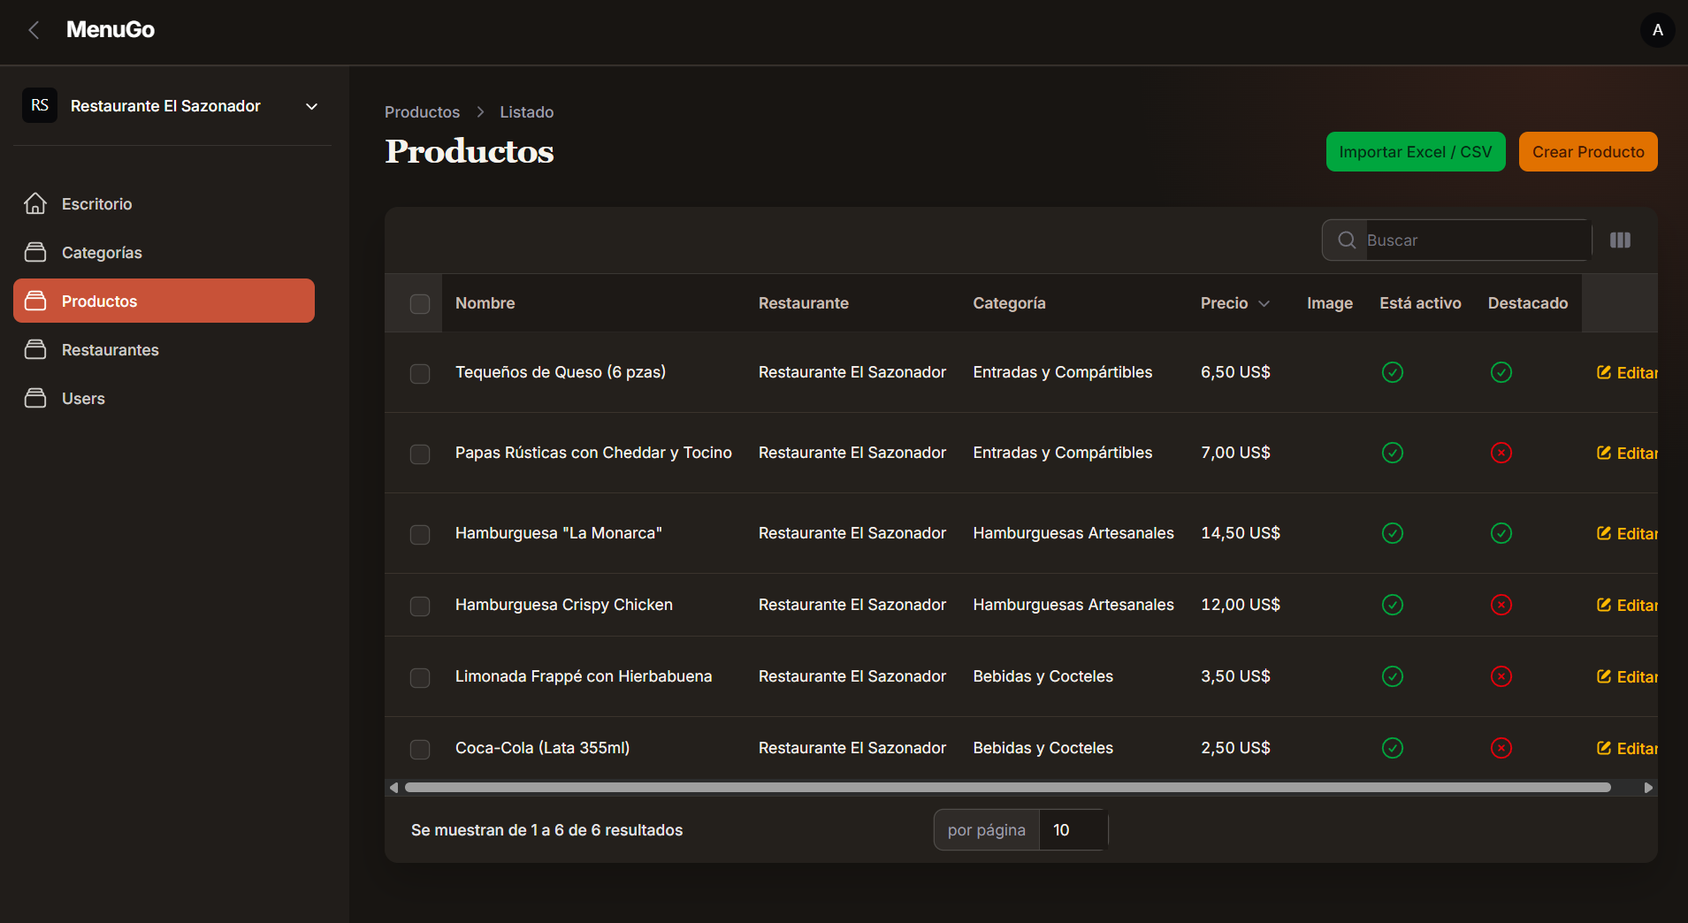Focus the Buscar search field

1478,240
